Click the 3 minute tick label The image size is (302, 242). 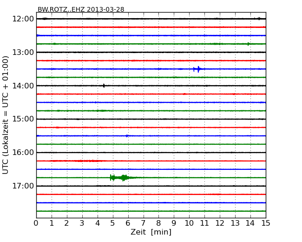point(82,223)
